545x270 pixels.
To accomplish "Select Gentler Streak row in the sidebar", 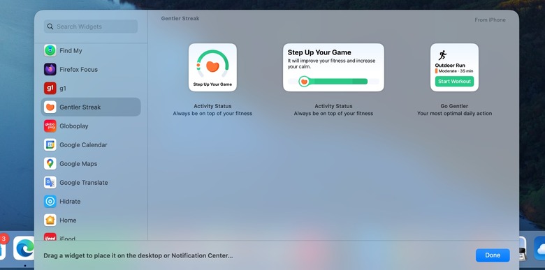I will click(91, 107).
